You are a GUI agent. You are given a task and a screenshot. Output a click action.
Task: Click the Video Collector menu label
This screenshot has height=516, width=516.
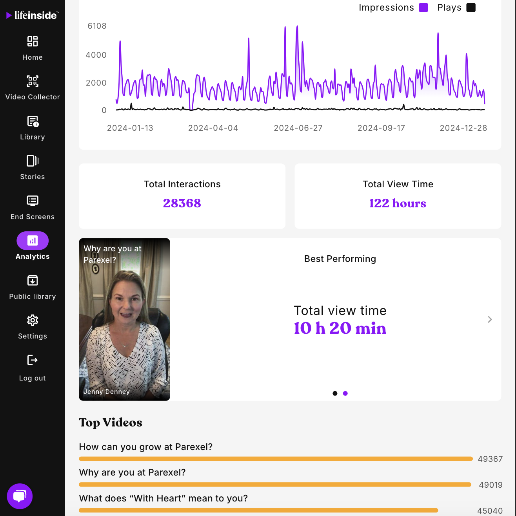(x=33, y=97)
